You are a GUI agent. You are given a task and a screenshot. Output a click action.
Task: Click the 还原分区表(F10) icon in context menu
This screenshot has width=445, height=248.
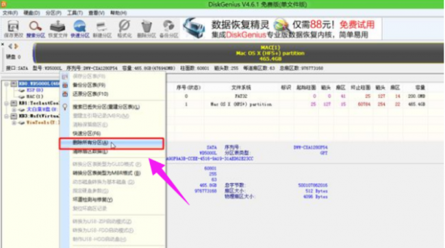click(x=65, y=94)
